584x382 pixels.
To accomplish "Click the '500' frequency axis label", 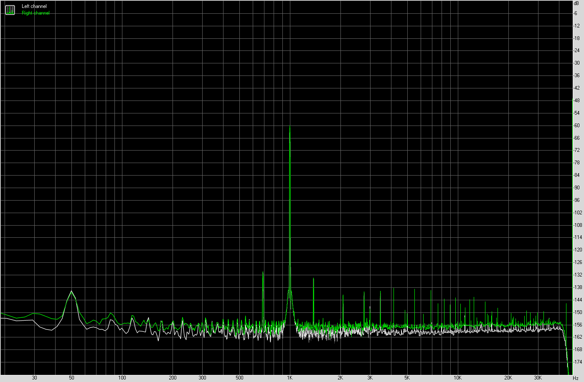I will coord(239,378).
